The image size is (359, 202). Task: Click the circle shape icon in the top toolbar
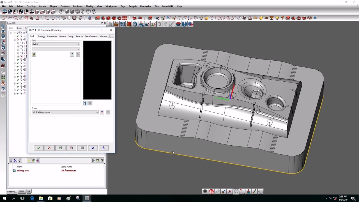click(x=223, y=18)
